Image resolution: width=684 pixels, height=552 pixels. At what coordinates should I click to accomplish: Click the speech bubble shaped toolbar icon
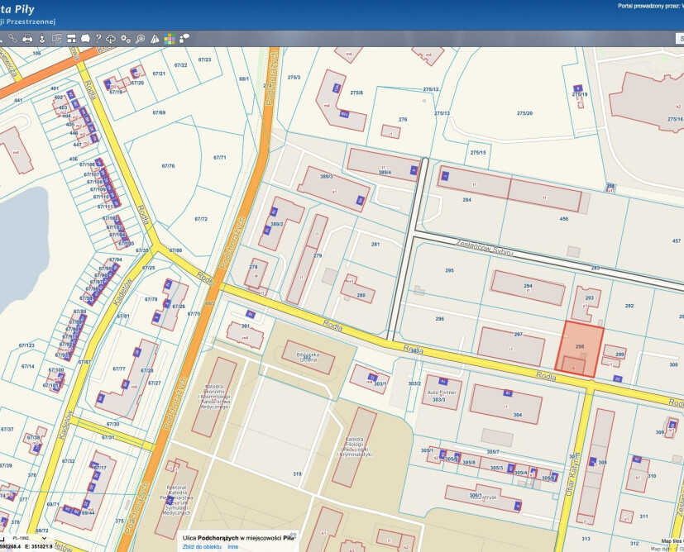click(x=84, y=38)
